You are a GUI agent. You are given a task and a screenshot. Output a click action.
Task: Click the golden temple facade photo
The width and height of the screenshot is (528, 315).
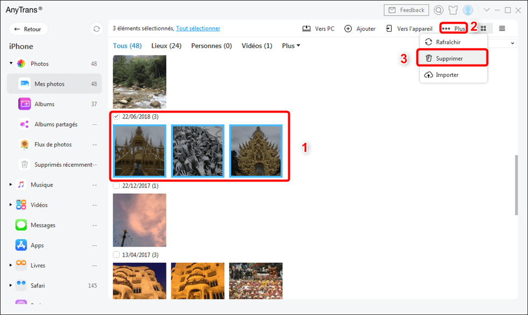point(256,151)
